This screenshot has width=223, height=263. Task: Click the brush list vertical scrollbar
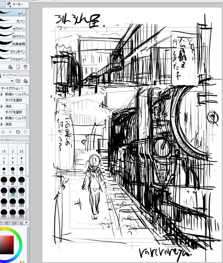pos(27,36)
